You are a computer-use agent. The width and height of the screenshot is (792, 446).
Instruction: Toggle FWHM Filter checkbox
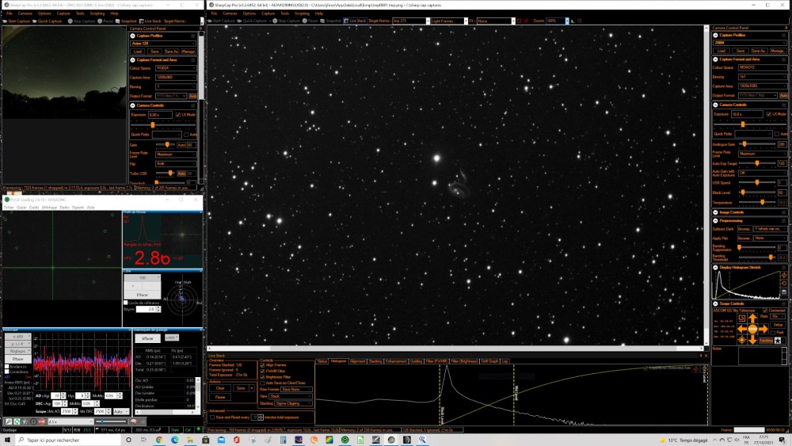coord(262,372)
